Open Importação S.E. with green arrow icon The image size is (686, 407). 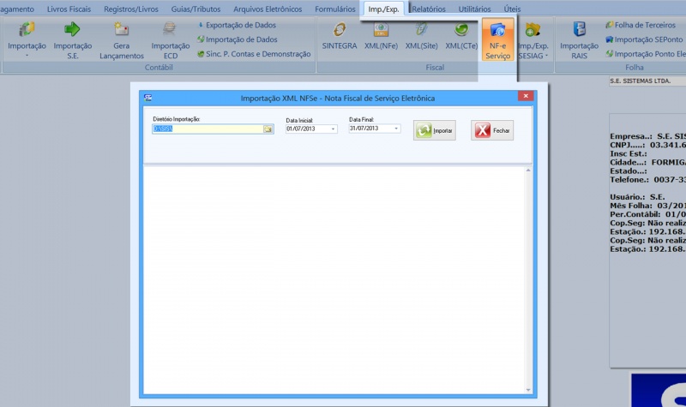click(72, 39)
